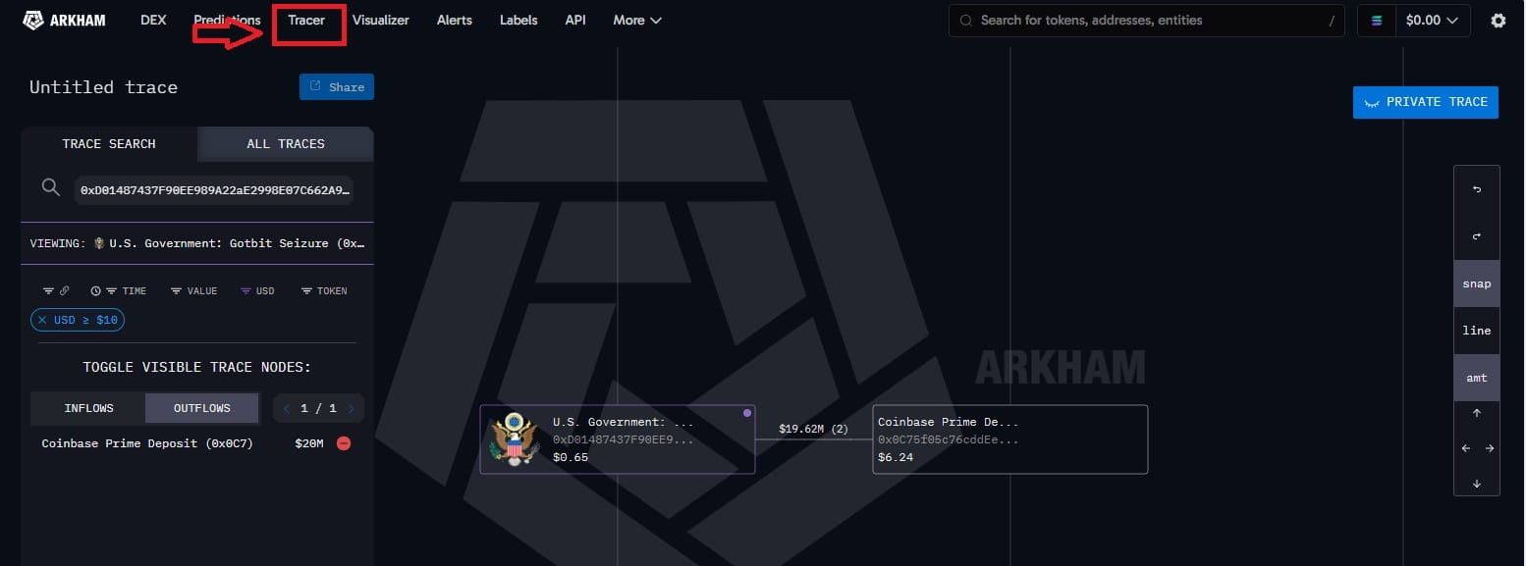Pan the trace canvas right
This screenshot has width=1526, height=566.
pos(1489,448)
